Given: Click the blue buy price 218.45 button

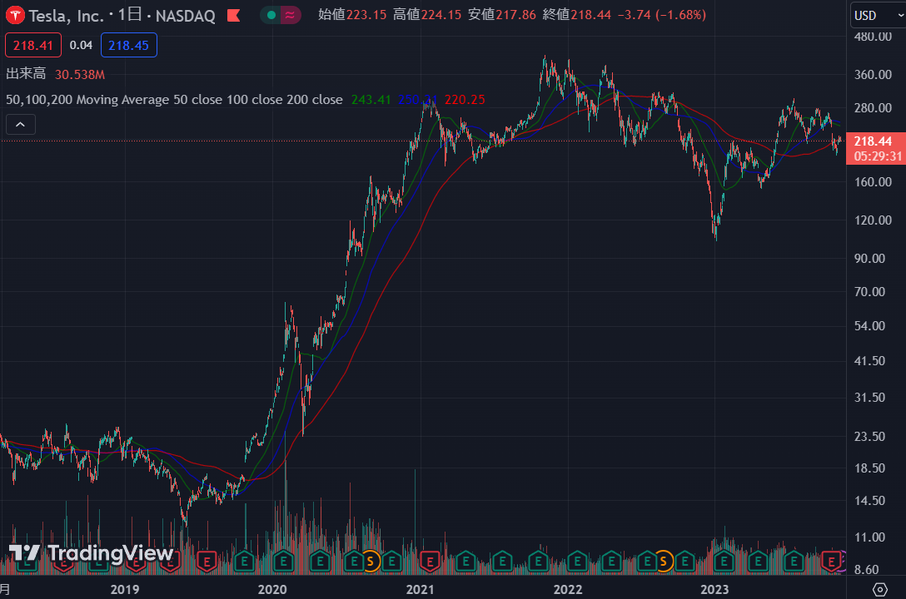Looking at the screenshot, I should click(128, 46).
